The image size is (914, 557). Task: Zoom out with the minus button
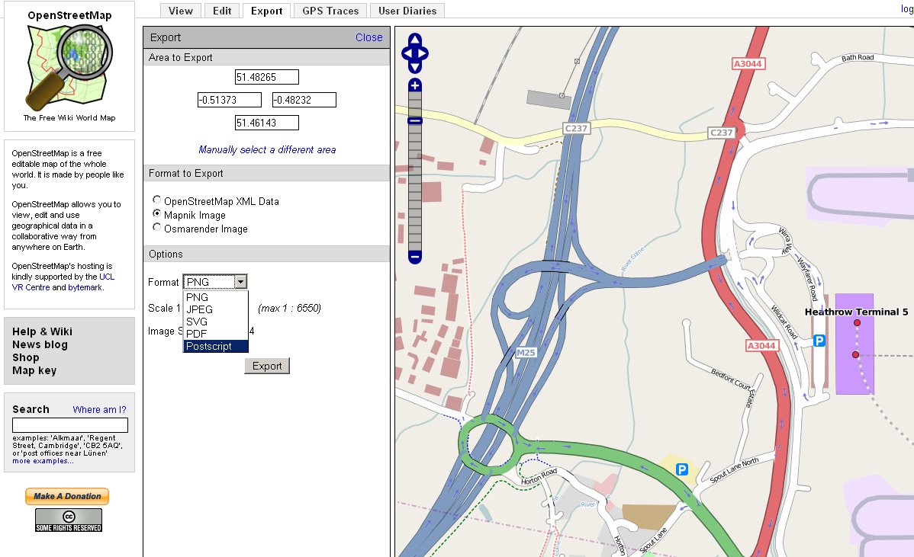coord(415,257)
